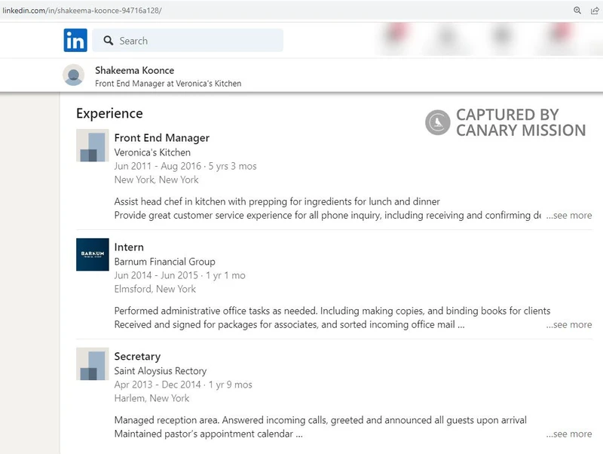Click the Experience section heading

[109, 113]
